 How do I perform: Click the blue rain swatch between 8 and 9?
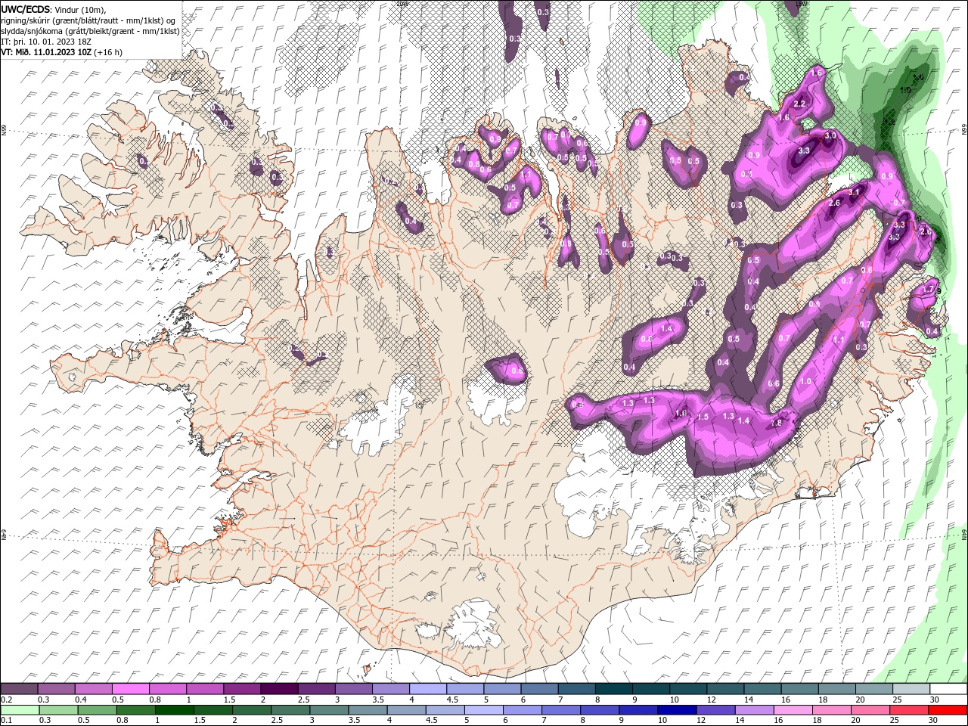600,710
